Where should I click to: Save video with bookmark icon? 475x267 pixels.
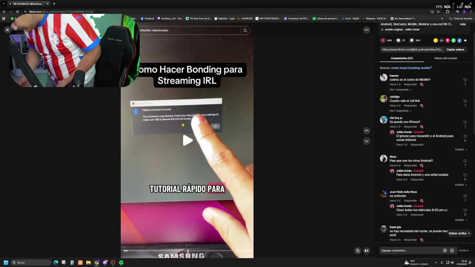[412, 40]
